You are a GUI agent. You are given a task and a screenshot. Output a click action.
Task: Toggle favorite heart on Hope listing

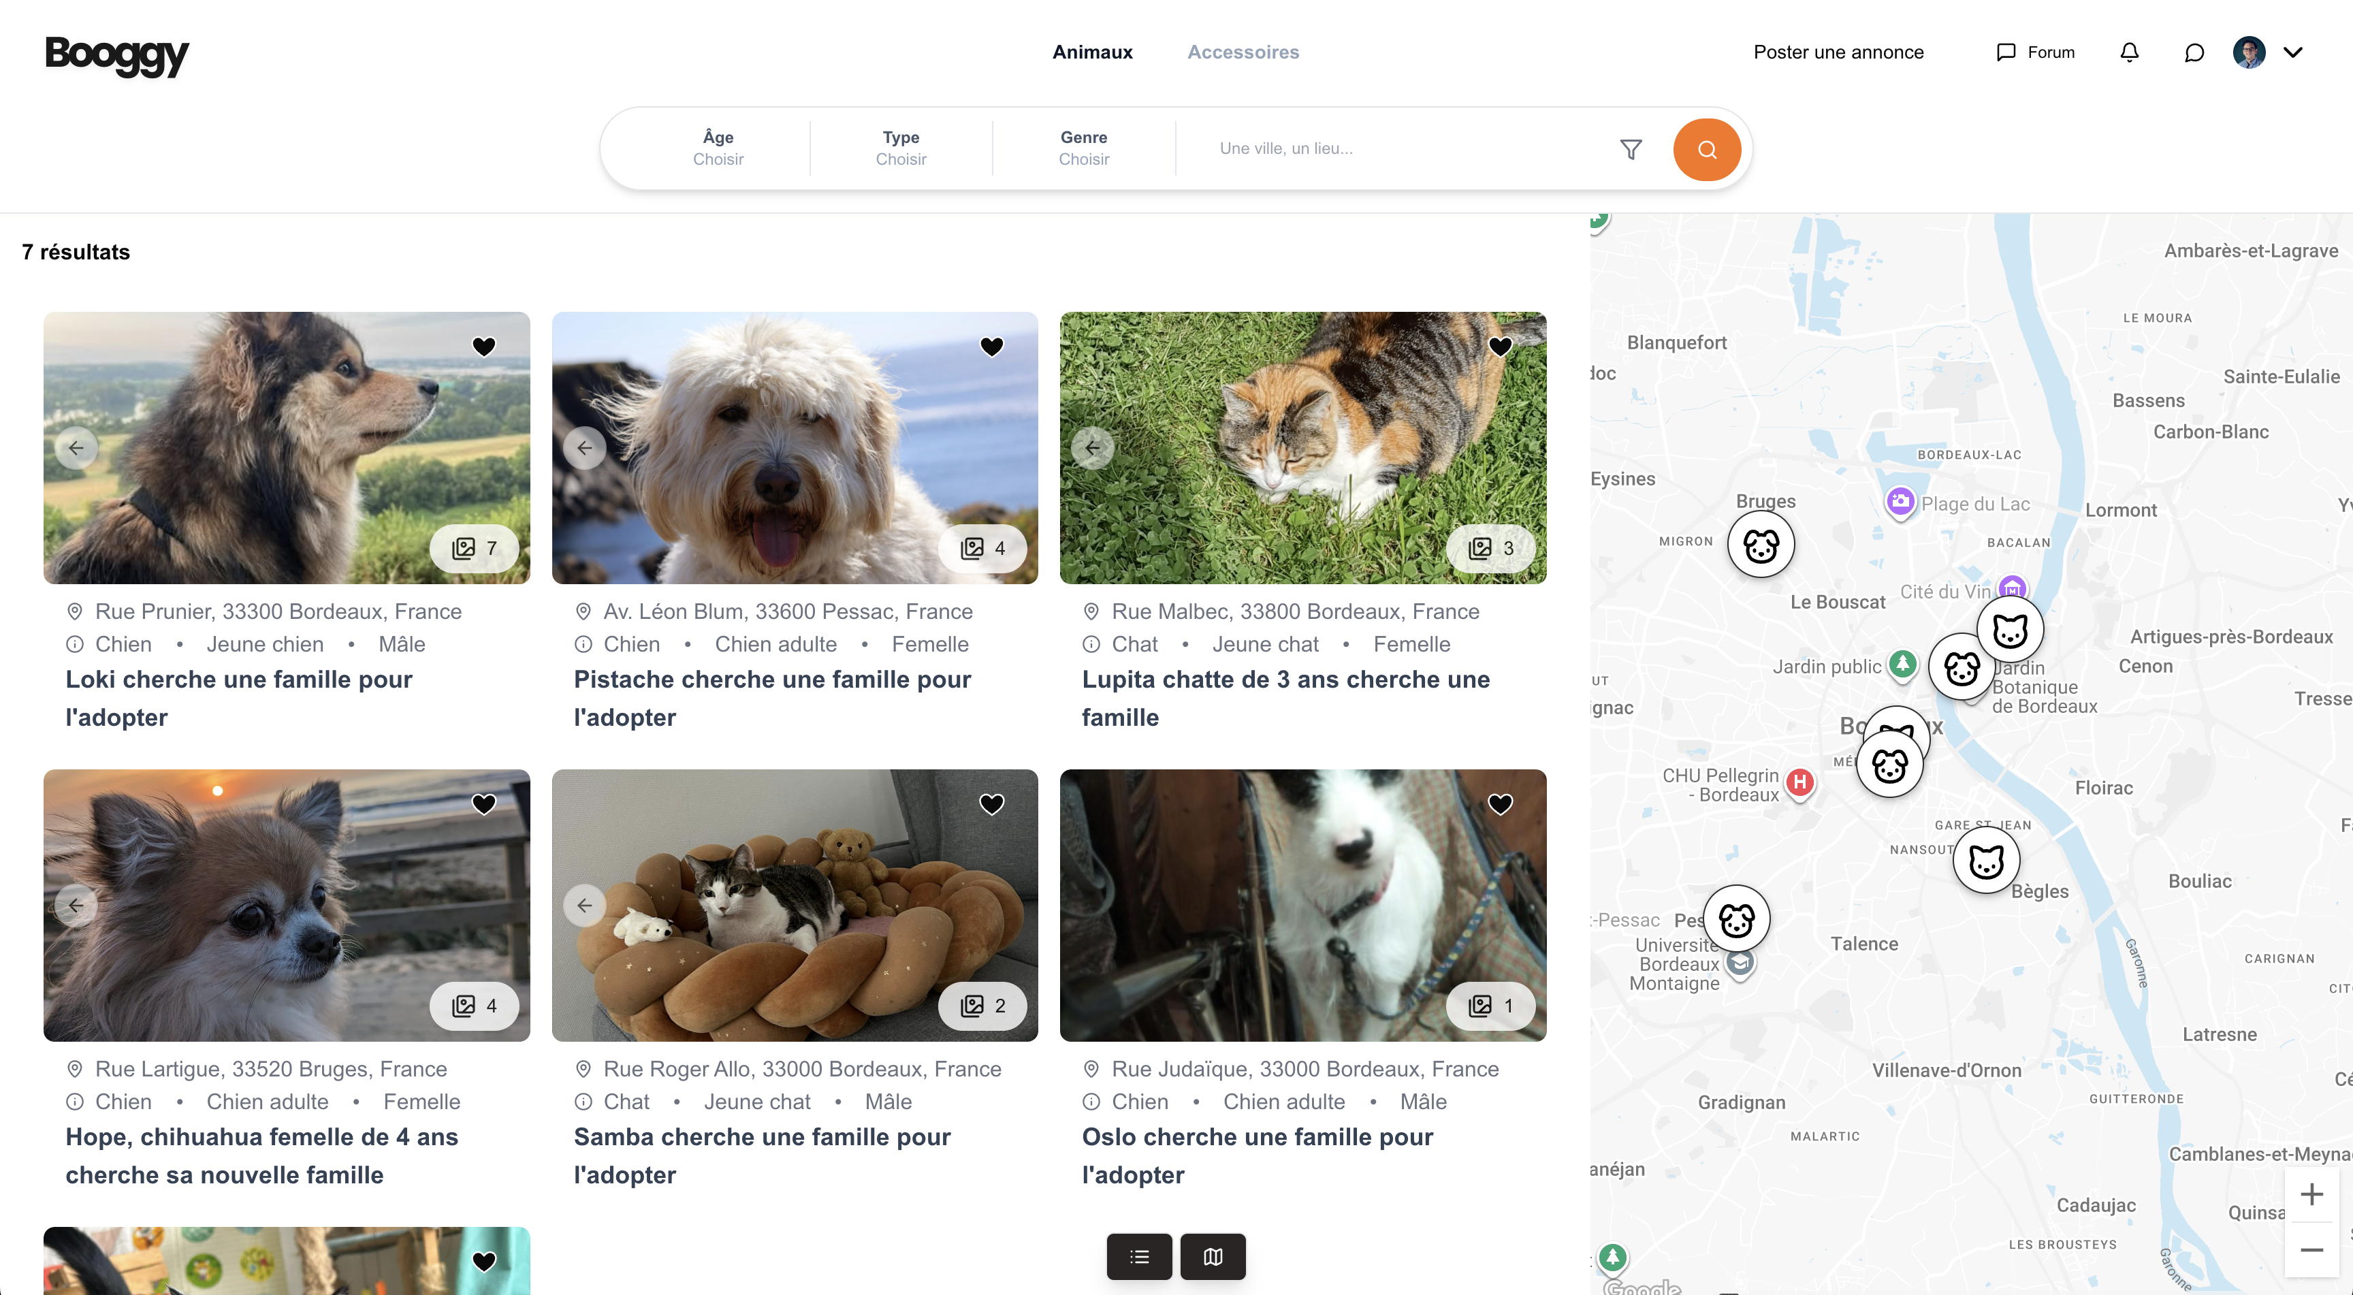(x=484, y=803)
